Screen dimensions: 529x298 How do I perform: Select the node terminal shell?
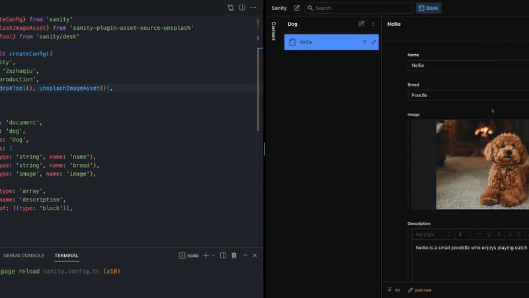(188, 256)
